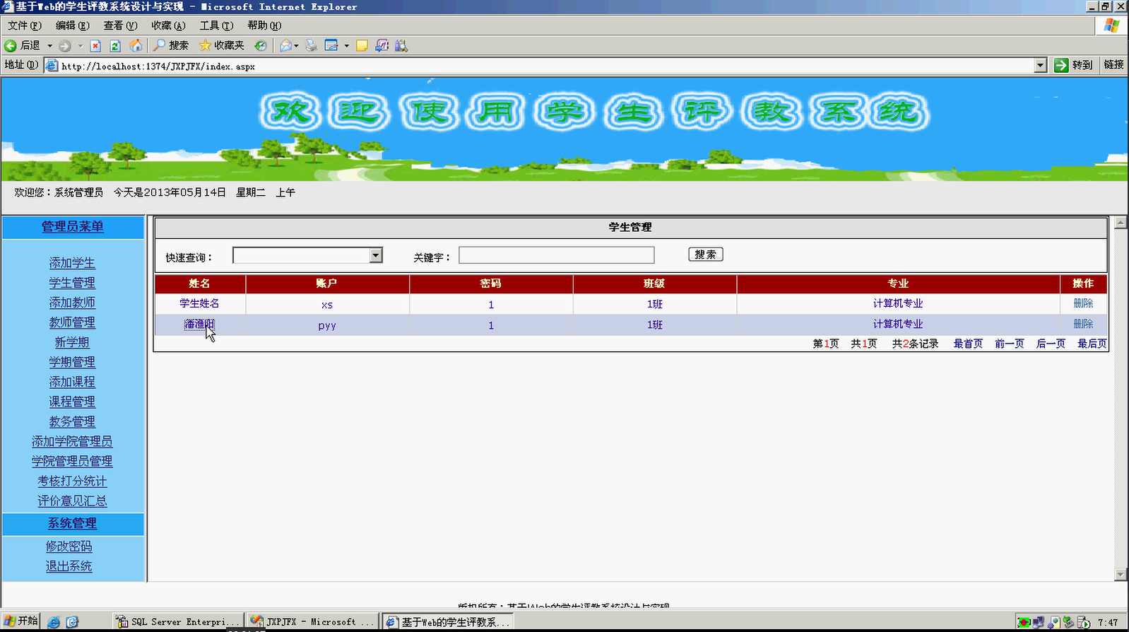Viewport: 1129px width, 632px height.
Task: Click the Edit page icon
Action: point(331,45)
